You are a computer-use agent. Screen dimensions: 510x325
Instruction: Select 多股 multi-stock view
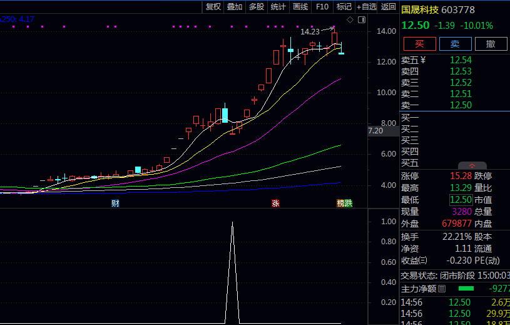(x=257, y=6)
